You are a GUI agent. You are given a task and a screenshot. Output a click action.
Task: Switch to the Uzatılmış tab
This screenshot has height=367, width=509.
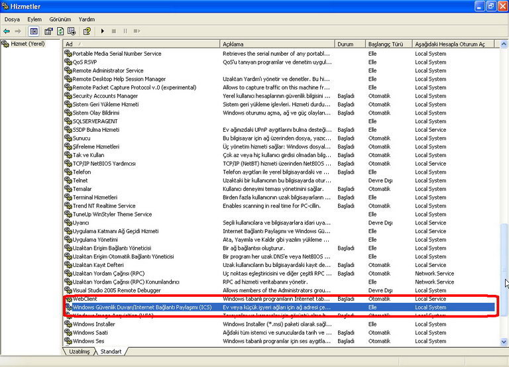point(80,351)
